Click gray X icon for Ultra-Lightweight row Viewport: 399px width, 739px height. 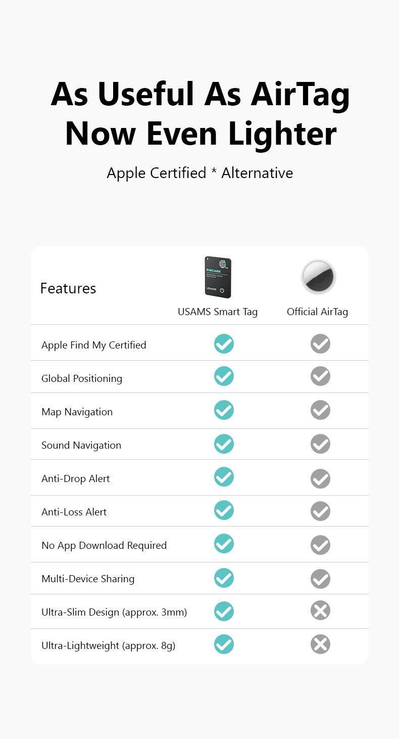click(320, 644)
